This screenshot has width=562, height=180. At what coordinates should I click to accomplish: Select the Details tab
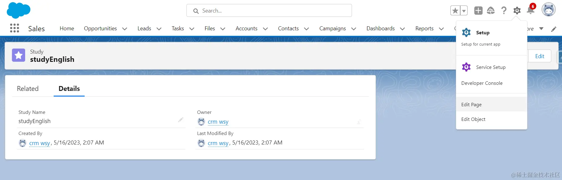pos(69,89)
